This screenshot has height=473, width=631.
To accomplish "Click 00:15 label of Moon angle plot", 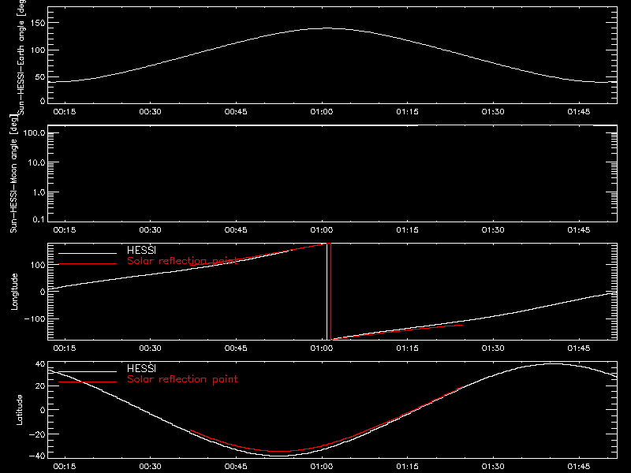I will pyautogui.click(x=65, y=229).
